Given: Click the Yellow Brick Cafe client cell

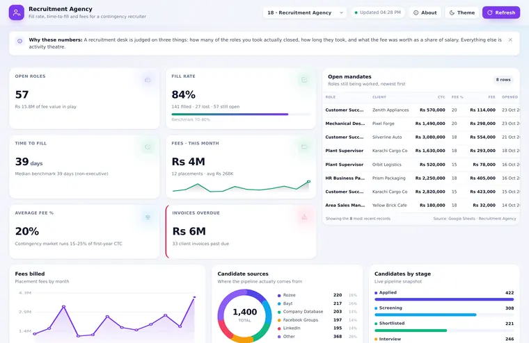Looking at the screenshot, I should 389,205.
